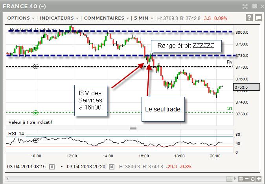Image resolution: width=265 pixels, height=184 pixels.
Task: Click the H: 3769.3 value in toolbar
Action: [x=167, y=18]
